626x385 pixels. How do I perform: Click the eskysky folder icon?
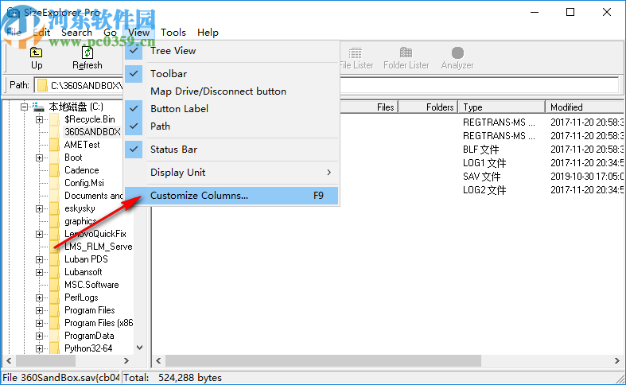click(x=55, y=208)
